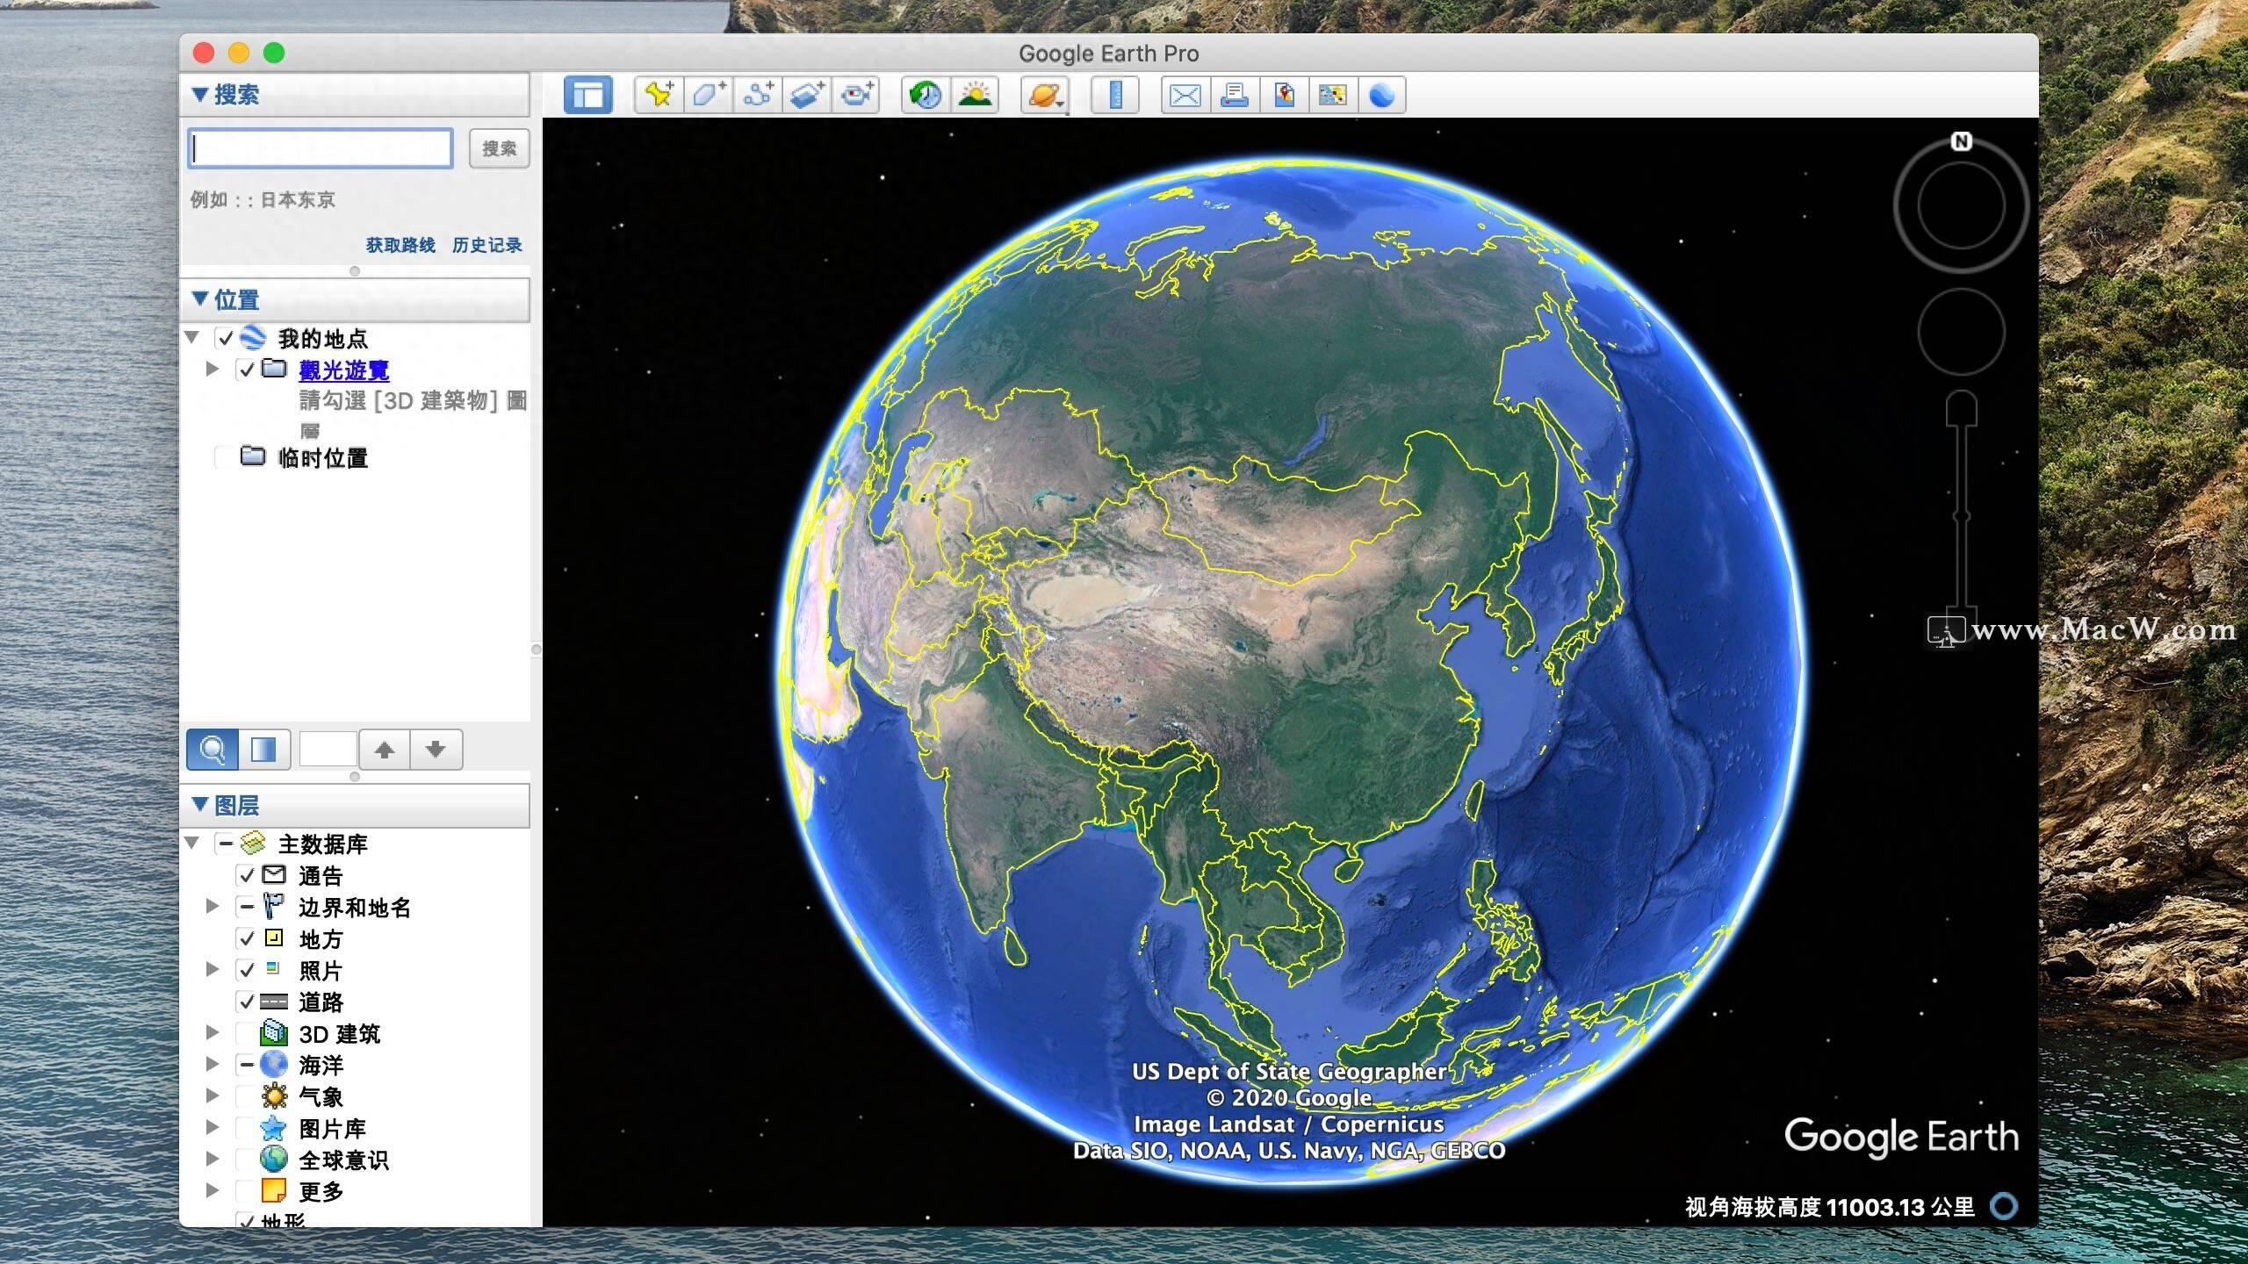Click the move joystick circle below compass
The image size is (2248, 1264).
coord(1961,332)
